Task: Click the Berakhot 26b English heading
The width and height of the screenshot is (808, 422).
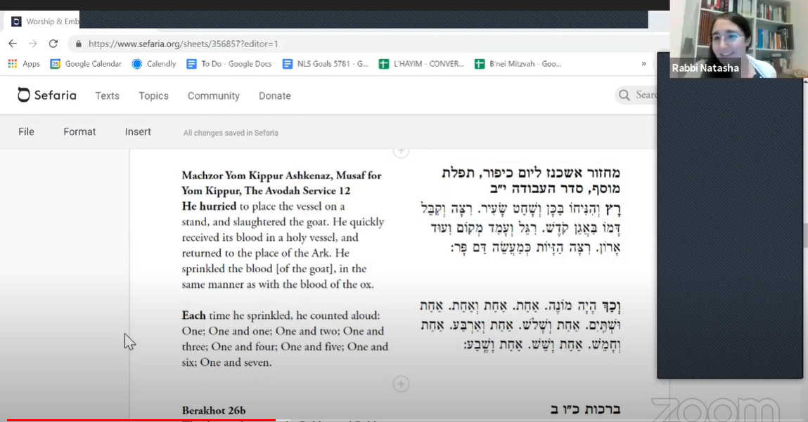Action: [213, 411]
